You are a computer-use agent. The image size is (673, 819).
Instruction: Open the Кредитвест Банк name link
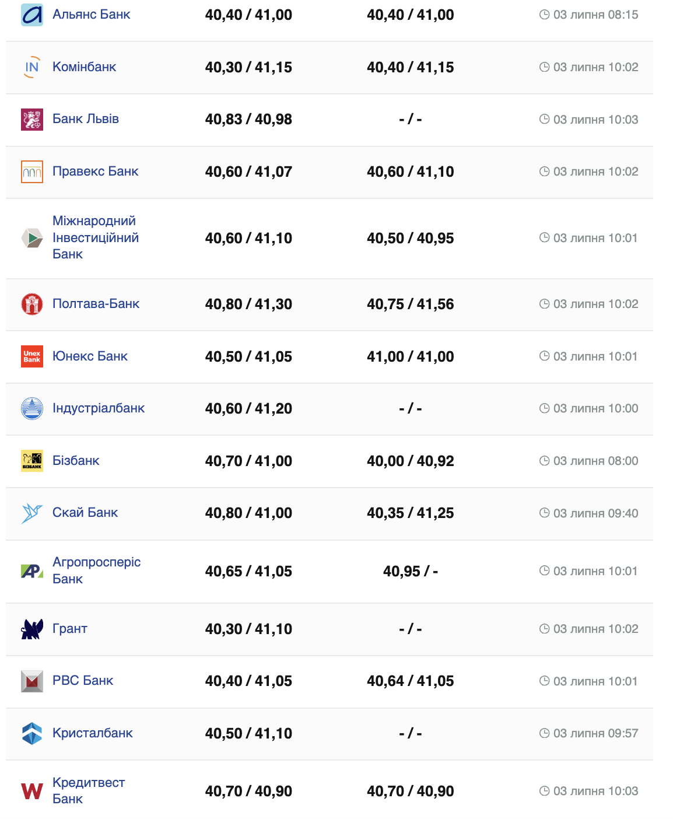[88, 790]
